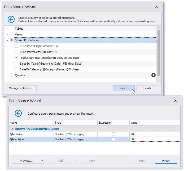Toggle the Stored Procedures checkbox
The height and width of the screenshot is (171, 184).
(x=11, y=40)
